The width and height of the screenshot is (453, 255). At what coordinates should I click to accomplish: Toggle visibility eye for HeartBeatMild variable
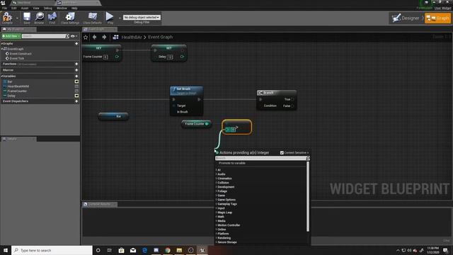point(76,86)
